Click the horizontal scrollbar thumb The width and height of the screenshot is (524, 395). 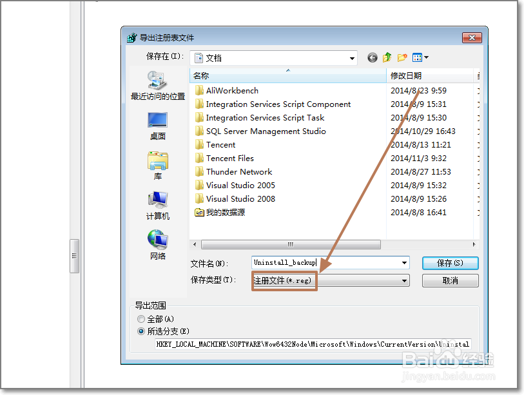291,244
